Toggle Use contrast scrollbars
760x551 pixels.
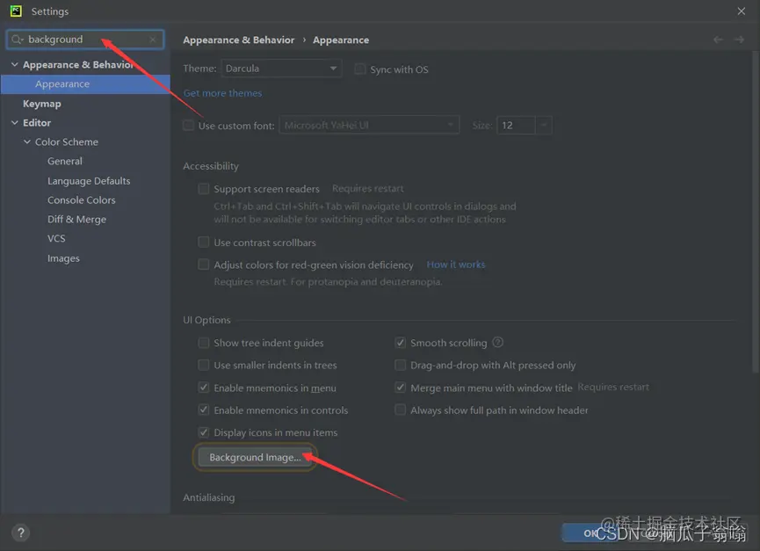[x=204, y=242]
